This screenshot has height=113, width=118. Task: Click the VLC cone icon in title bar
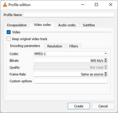(5, 5)
